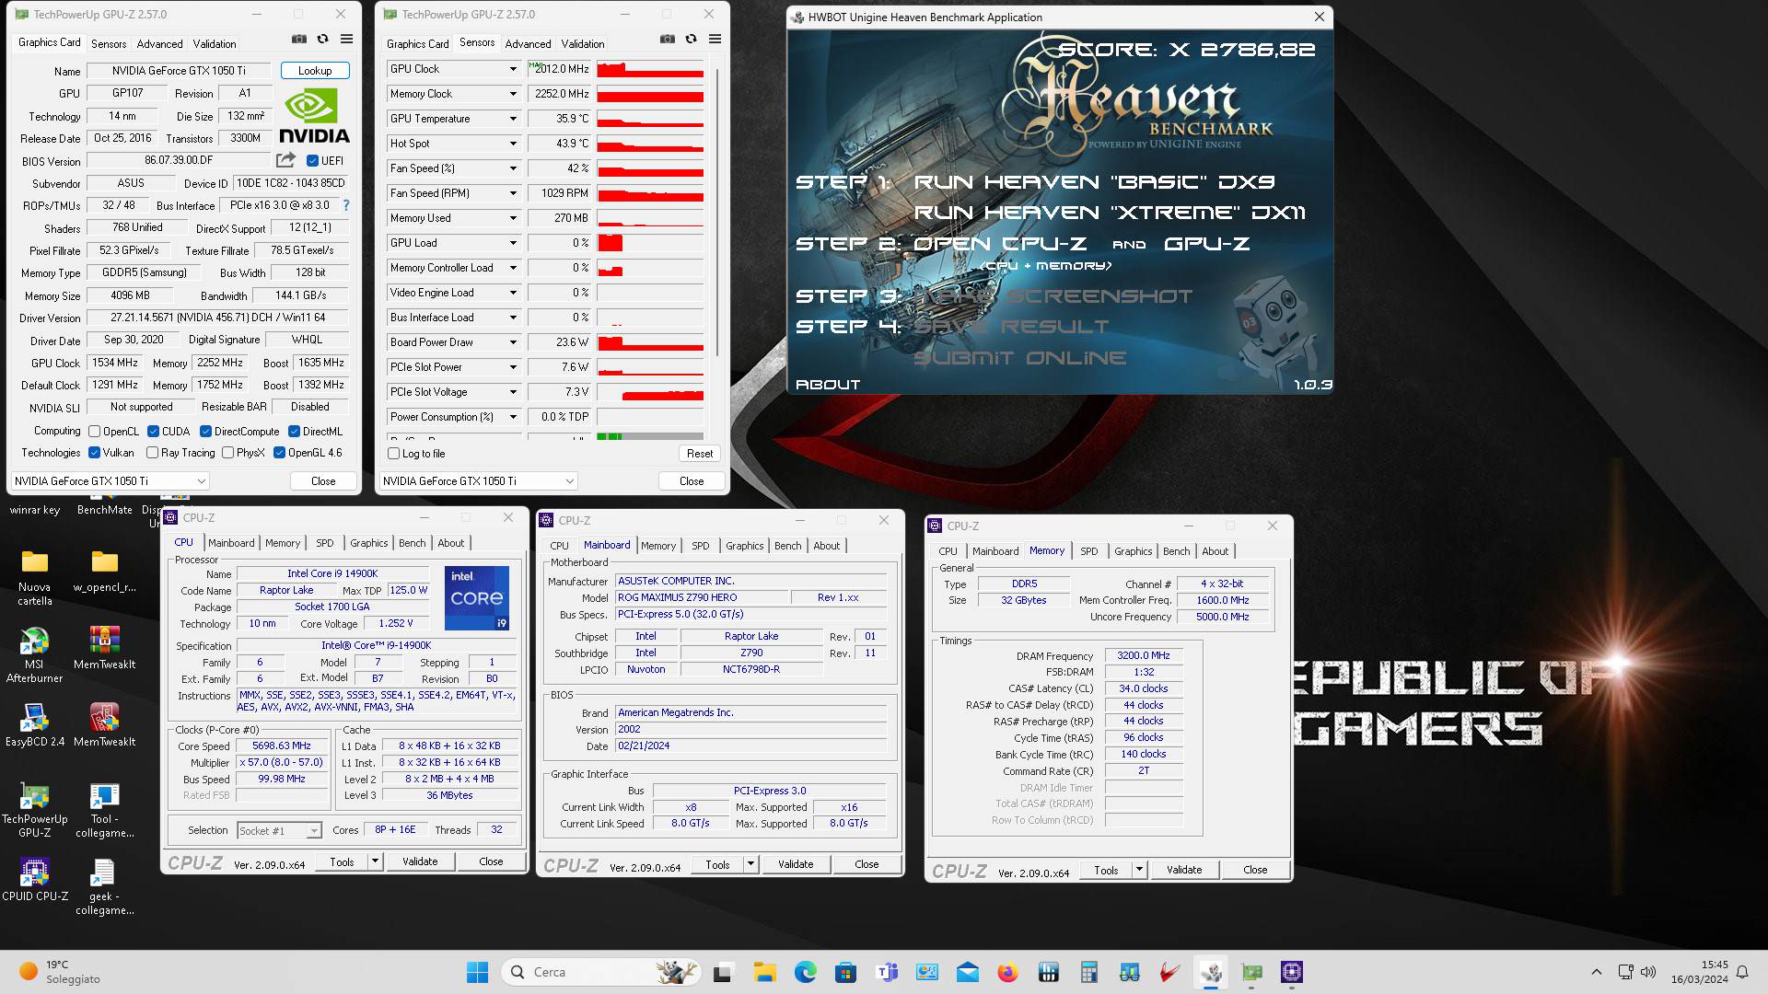Enable the Log to file checkbox

click(x=394, y=453)
